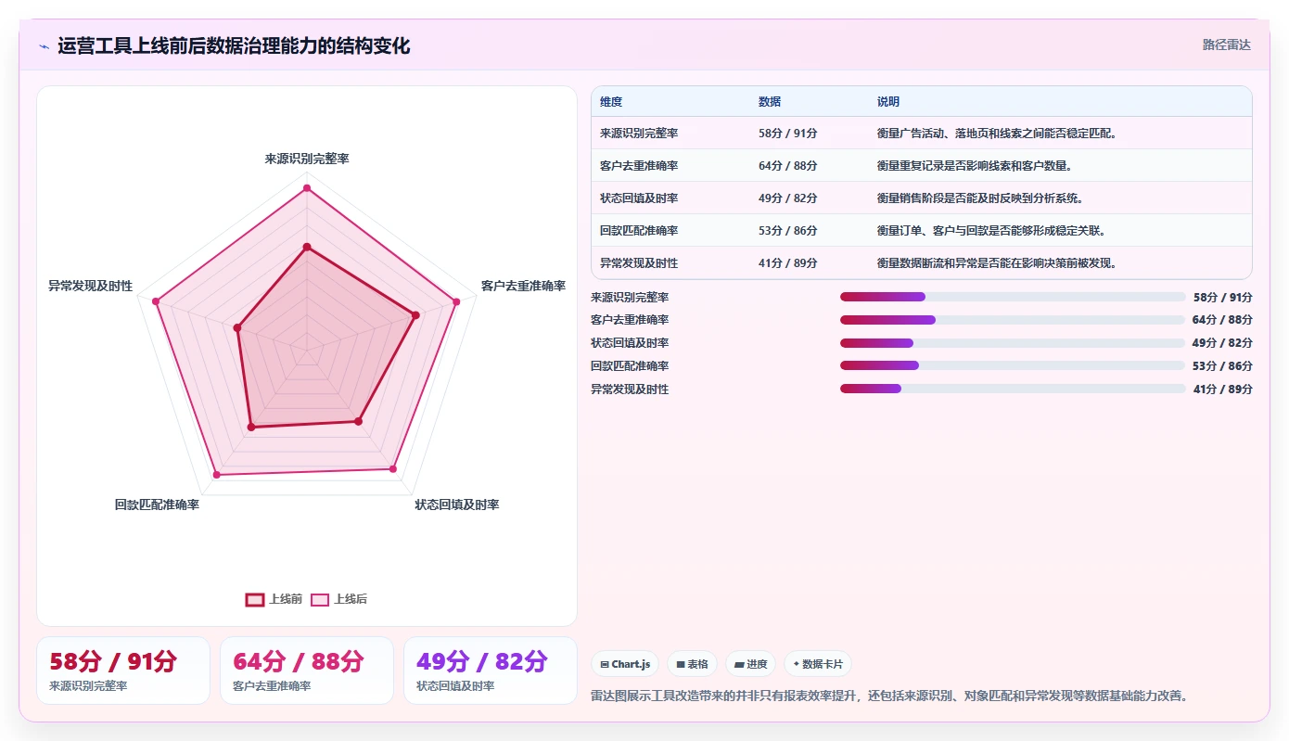Click the 进度 tag chip

coord(750,664)
